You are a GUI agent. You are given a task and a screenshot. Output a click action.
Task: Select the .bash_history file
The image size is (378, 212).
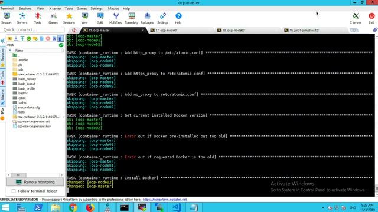(24, 79)
